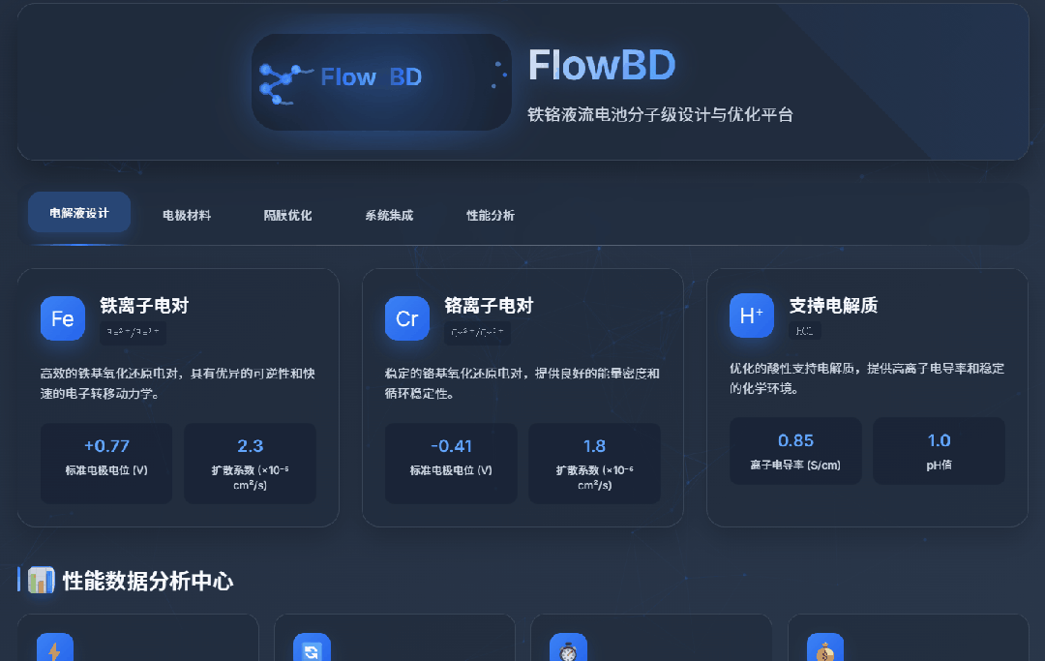
Task: Switch to the 电极材料 tab
Action: [187, 215]
